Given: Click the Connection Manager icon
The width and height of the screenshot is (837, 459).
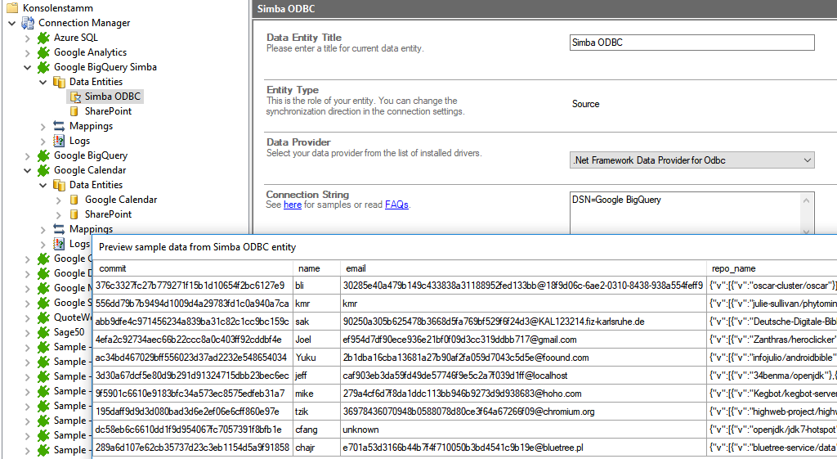Looking at the screenshot, I should (28, 23).
